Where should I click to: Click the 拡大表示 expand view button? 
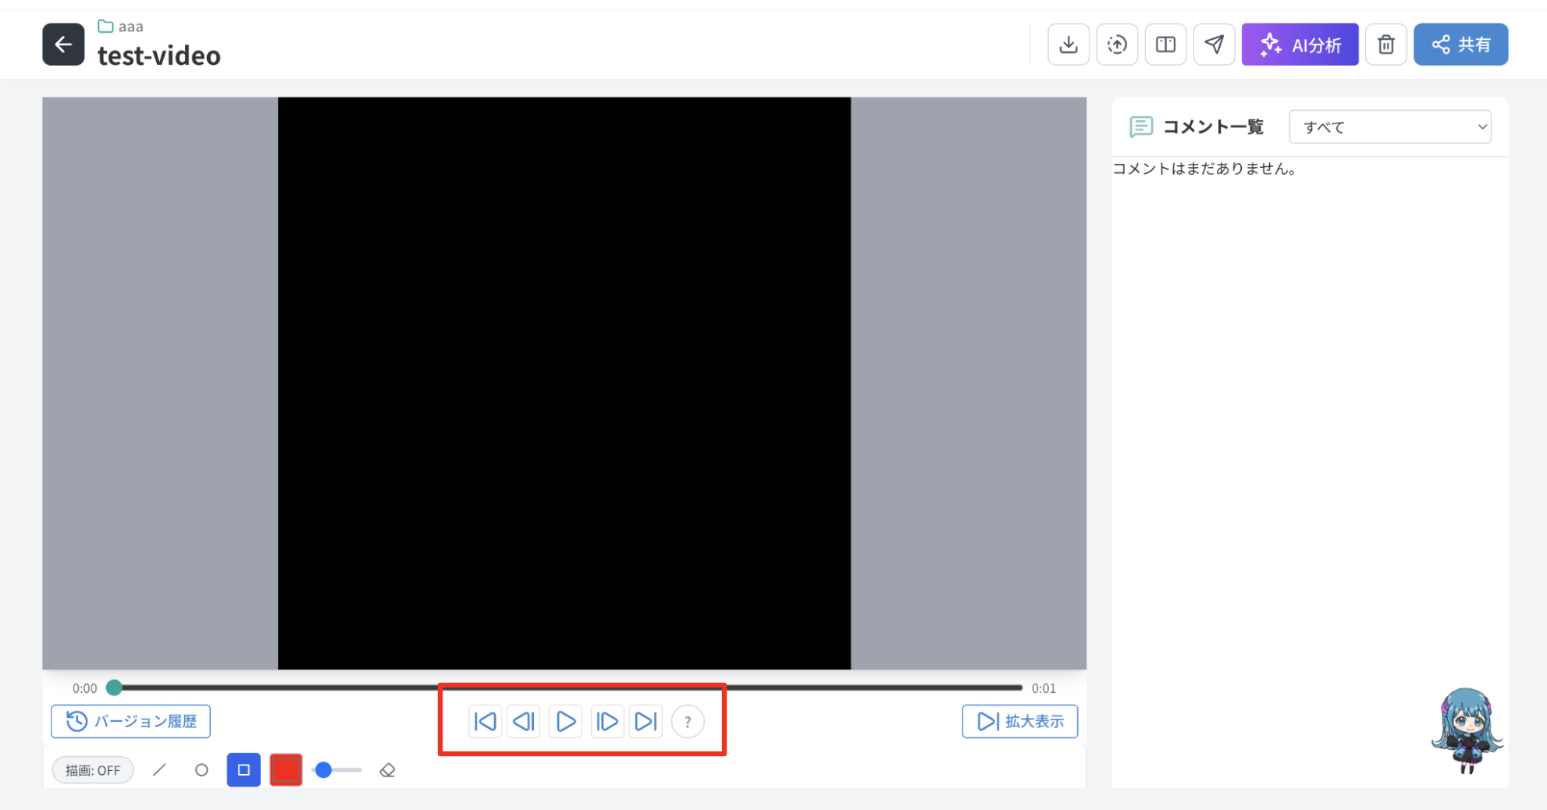coord(1019,721)
